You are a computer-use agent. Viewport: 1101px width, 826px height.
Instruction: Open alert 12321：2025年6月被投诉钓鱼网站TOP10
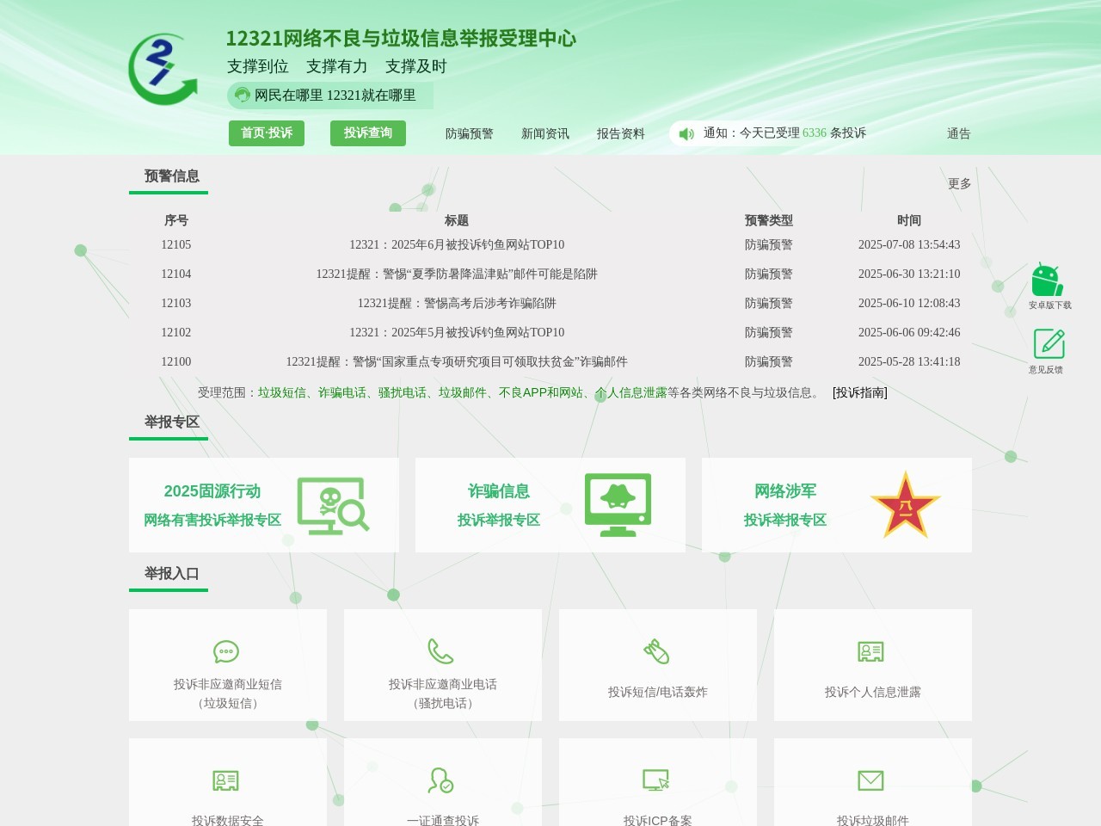coord(457,244)
